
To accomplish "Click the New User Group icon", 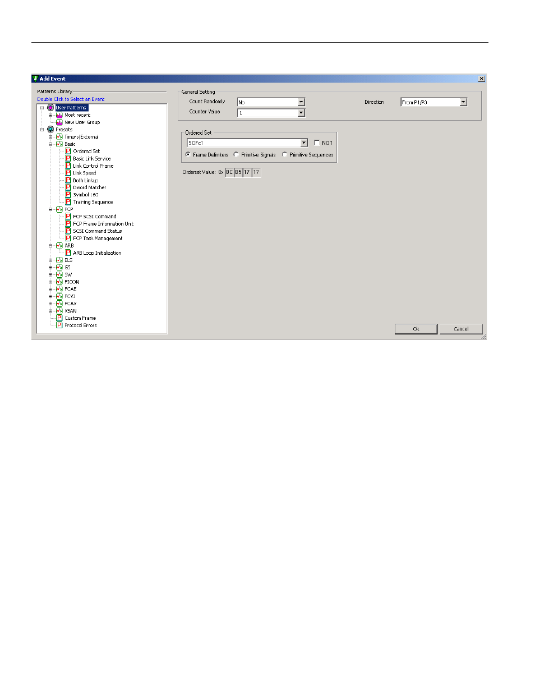I will (x=59, y=122).
